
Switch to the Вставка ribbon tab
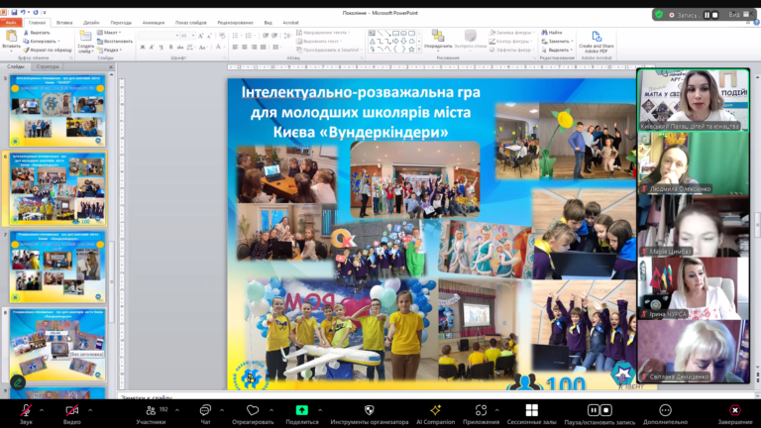tap(64, 21)
